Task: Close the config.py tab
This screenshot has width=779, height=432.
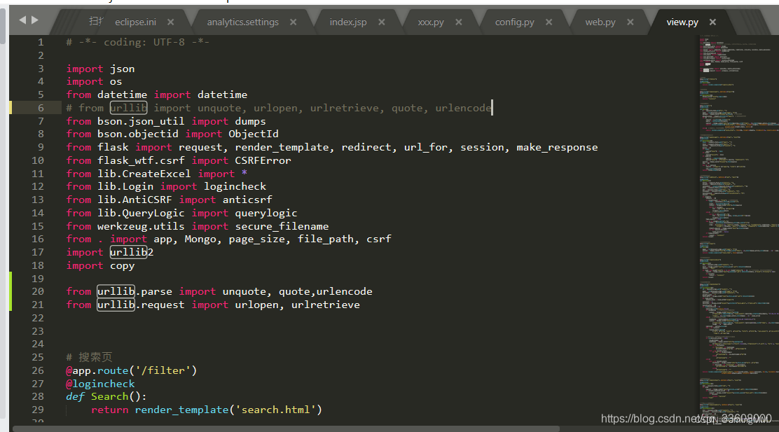Action: click(x=549, y=22)
